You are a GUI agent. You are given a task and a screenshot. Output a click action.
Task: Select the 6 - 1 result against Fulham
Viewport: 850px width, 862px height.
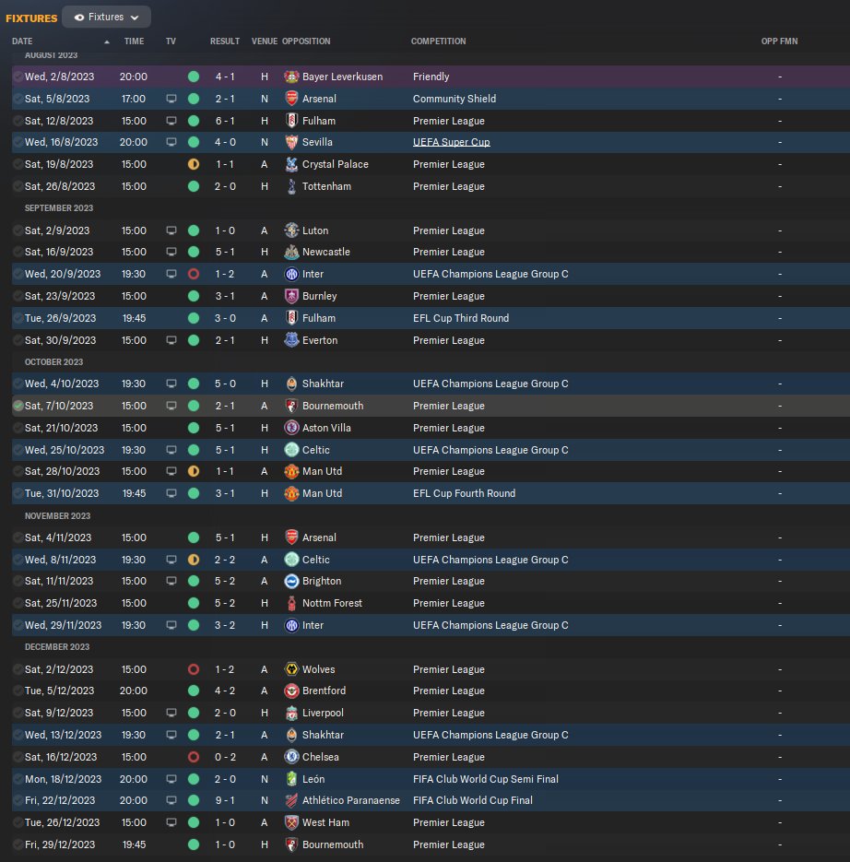tap(225, 121)
